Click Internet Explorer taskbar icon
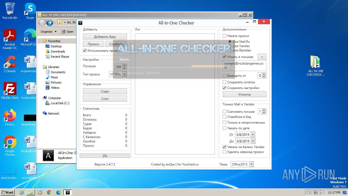This screenshot has height=196, width=348. (21, 192)
